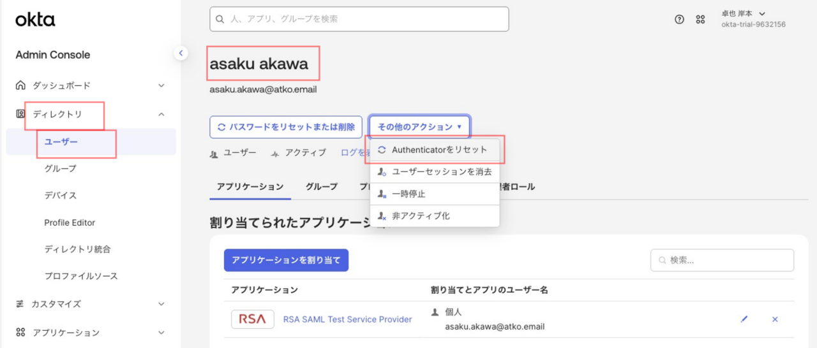This screenshot has height=348, width=817.
Task: Collapse the sidebar with the arrow button
Action: [181, 54]
